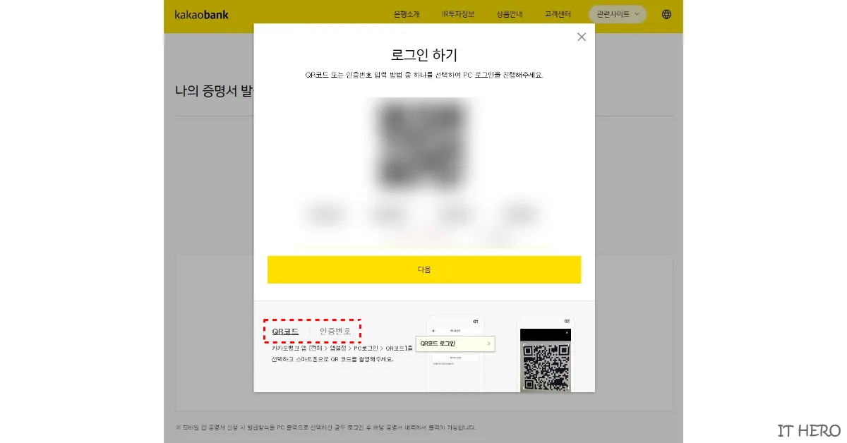
Task: Expand the 관련사이트 dropdown
Action: [x=617, y=14]
